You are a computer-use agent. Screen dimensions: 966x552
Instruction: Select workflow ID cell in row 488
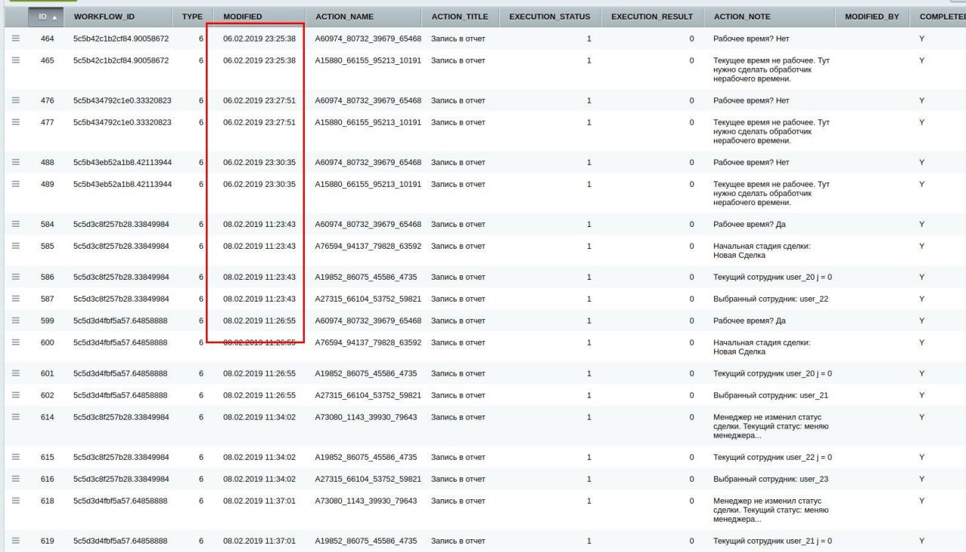(122, 162)
